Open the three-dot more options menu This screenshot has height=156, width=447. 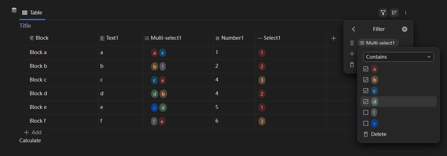(x=406, y=13)
